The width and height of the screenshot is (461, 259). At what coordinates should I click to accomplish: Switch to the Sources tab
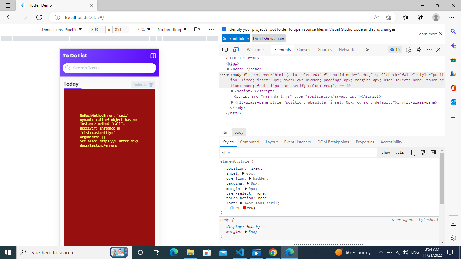click(325, 50)
